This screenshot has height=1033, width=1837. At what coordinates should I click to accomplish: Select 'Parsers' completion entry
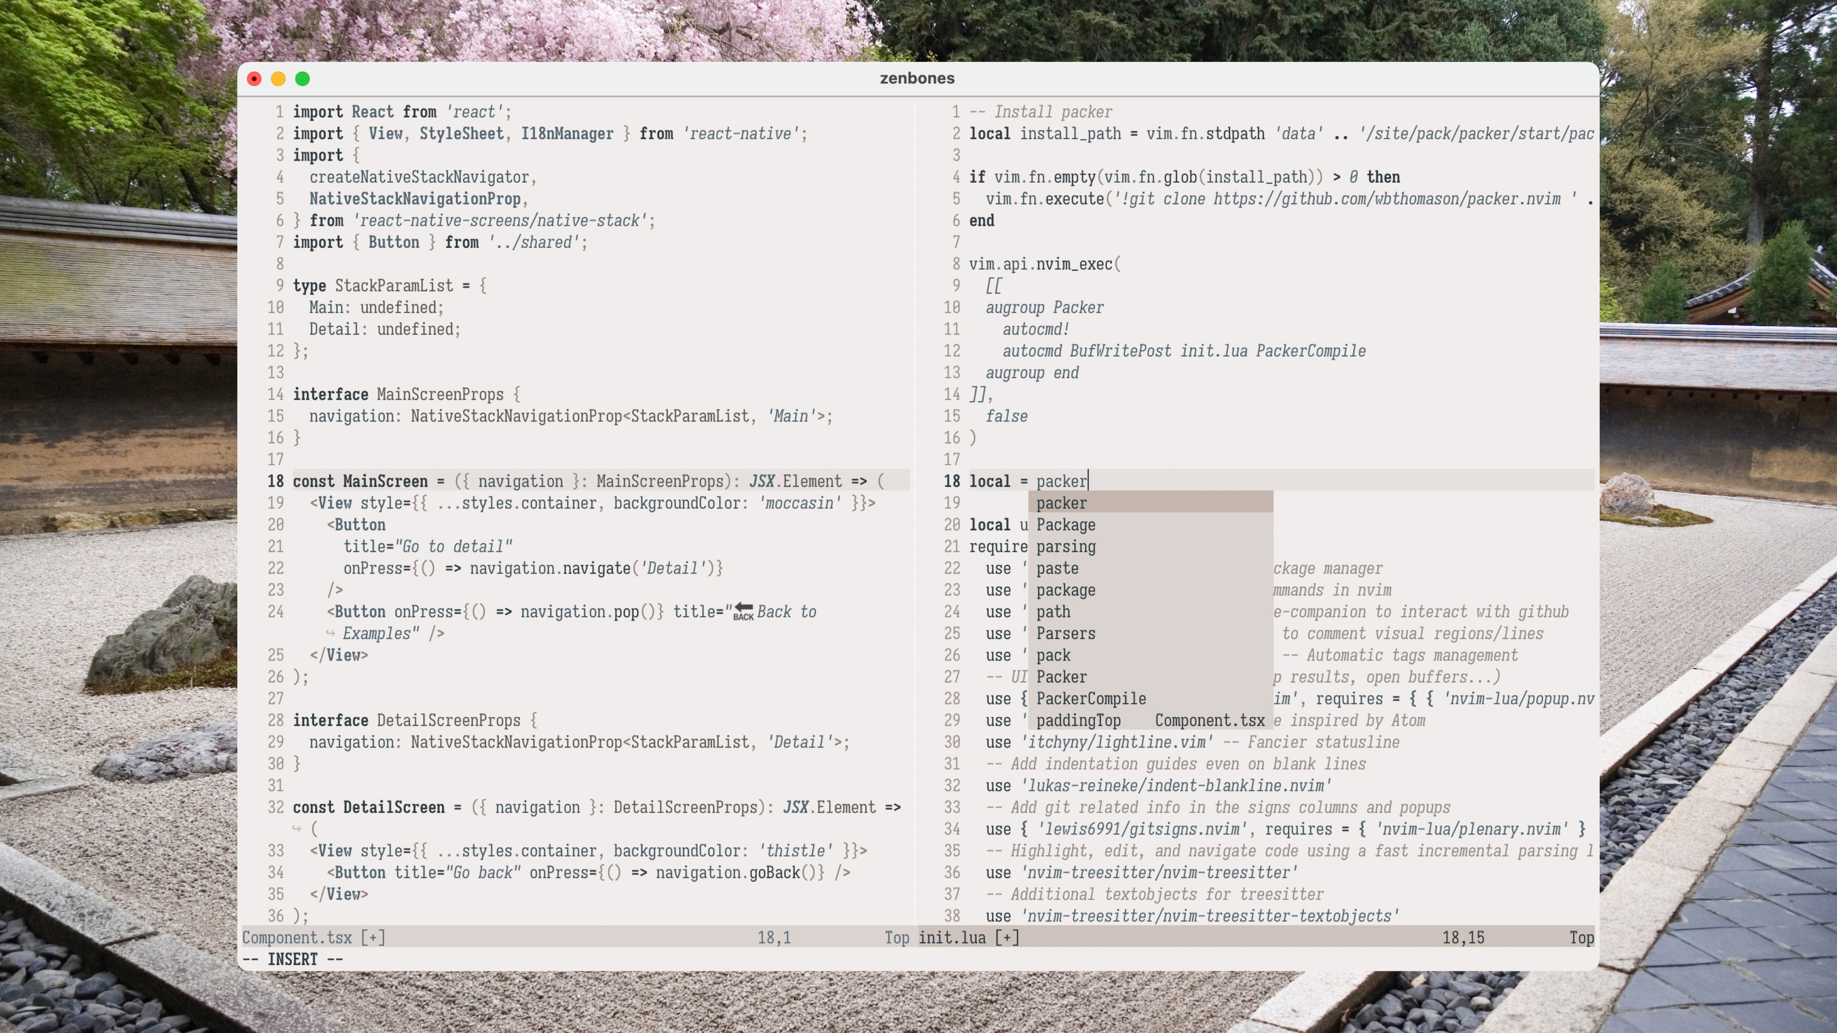point(1065,634)
